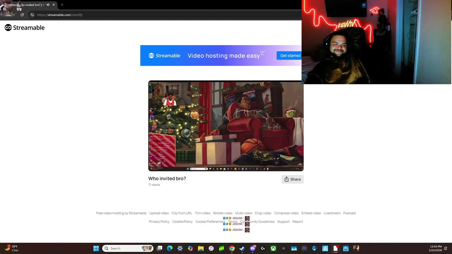Screen dimensions: 452x254
Task: Open Steam from the taskbar
Action: (242, 248)
